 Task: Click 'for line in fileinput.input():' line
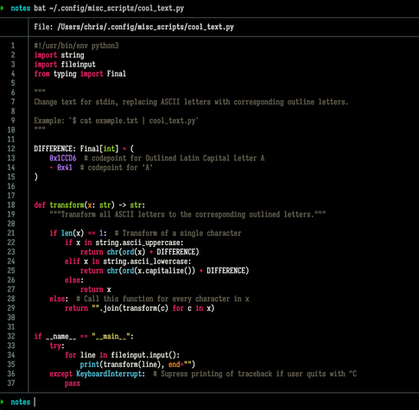(x=122, y=355)
